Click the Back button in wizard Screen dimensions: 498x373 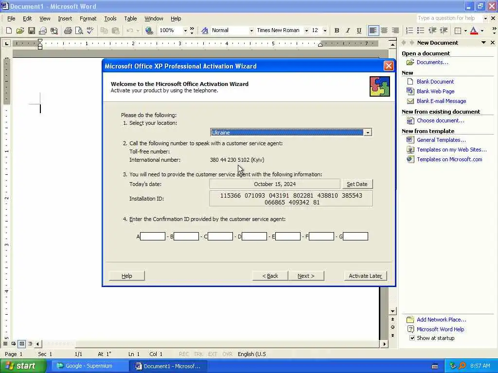270,276
